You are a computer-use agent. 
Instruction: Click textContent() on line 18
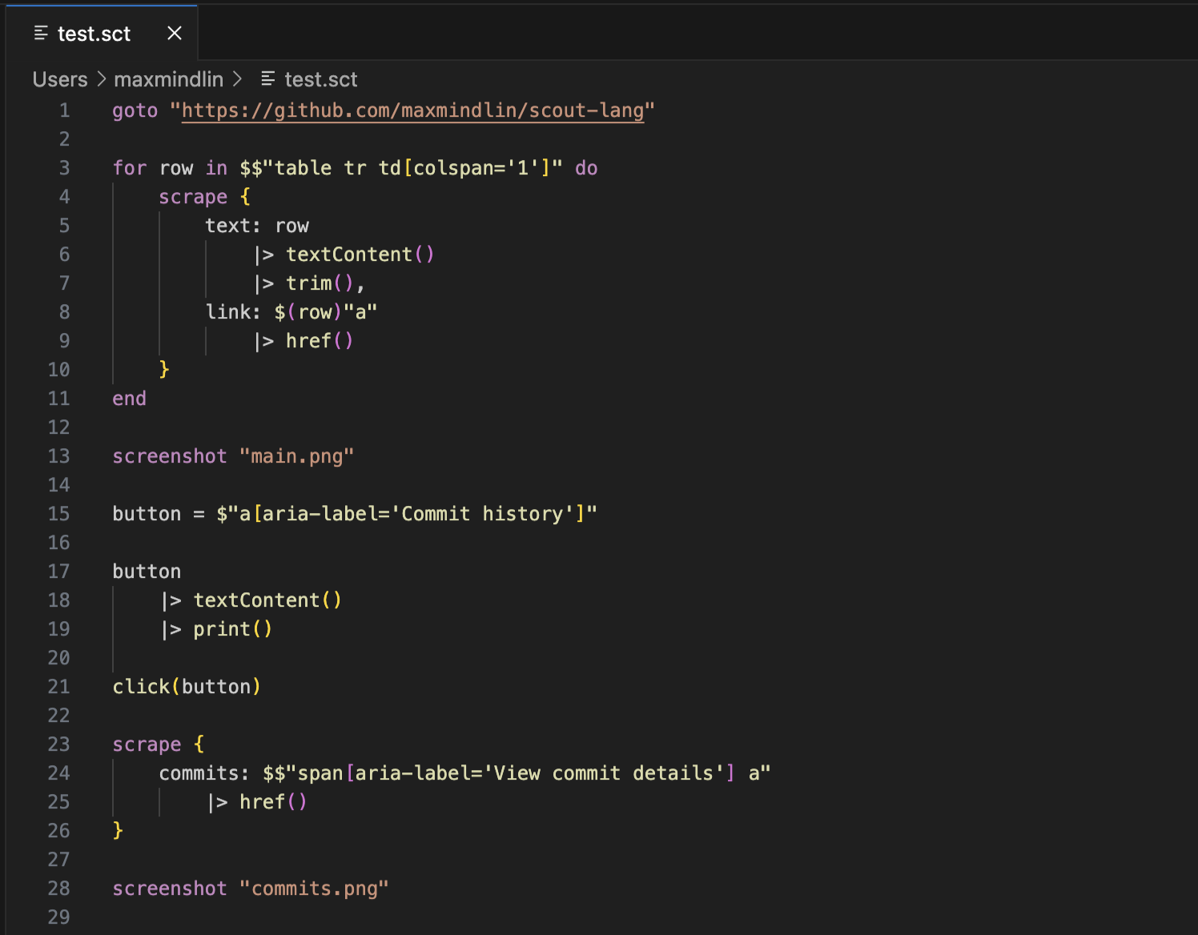267,600
